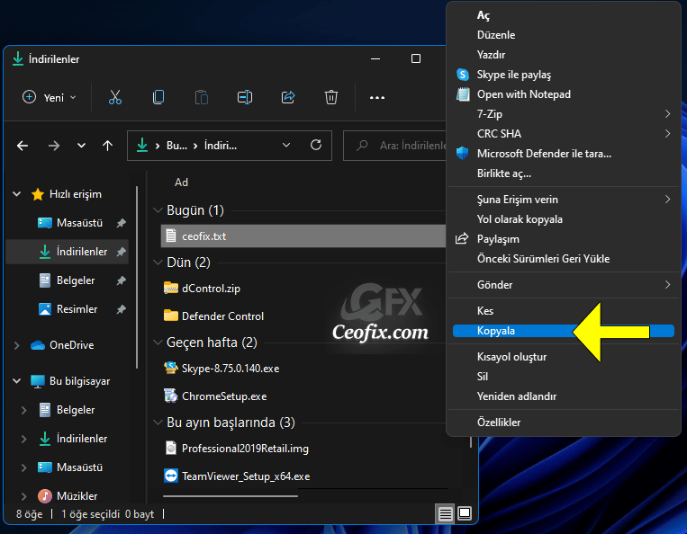The width and height of the screenshot is (687, 534).
Task: Open Şuna Erişim verin submenu
Action: (564, 200)
